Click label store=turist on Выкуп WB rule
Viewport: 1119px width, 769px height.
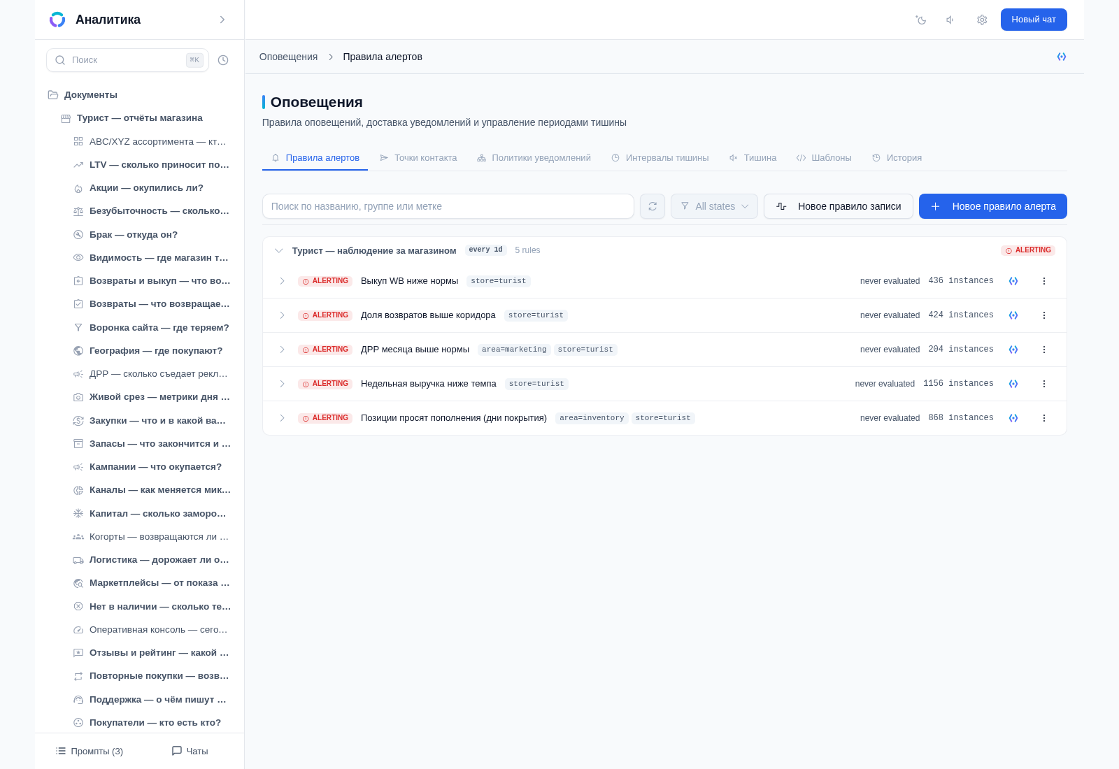(x=499, y=281)
